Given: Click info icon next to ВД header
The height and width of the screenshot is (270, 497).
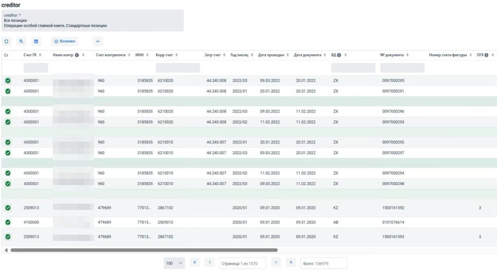Looking at the screenshot, I should pyautogui.click(x=339, y=55).
